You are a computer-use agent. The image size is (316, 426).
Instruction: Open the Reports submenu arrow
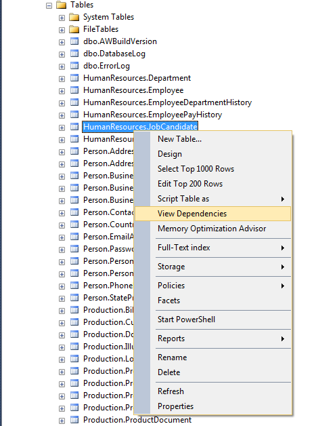click(283, 338)
